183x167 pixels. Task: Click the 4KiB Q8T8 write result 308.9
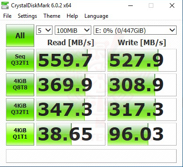[142, 85]
